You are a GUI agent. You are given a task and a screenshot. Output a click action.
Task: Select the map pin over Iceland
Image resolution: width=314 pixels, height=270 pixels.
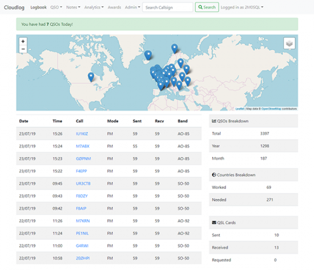(x=148, y=55)
